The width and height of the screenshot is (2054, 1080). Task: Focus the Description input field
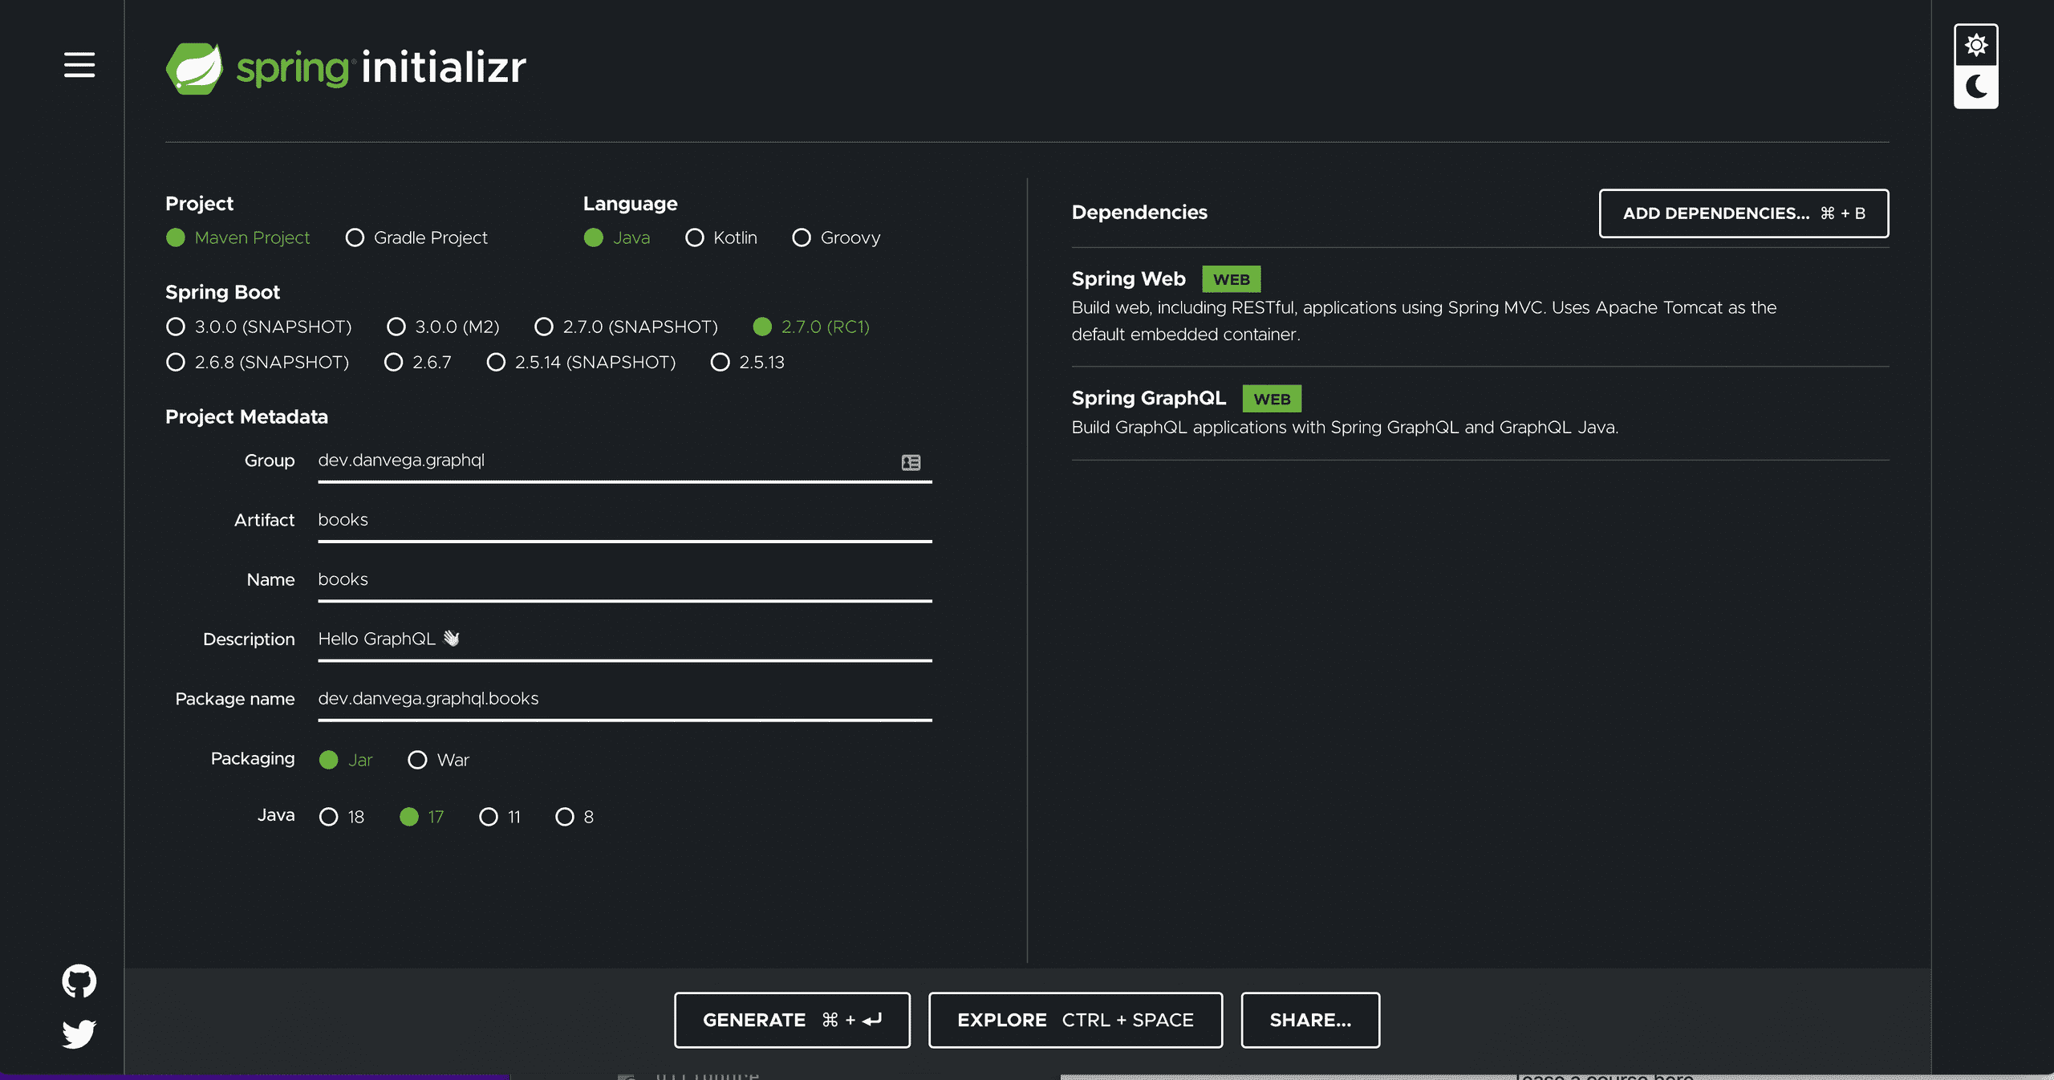(624, 639)
